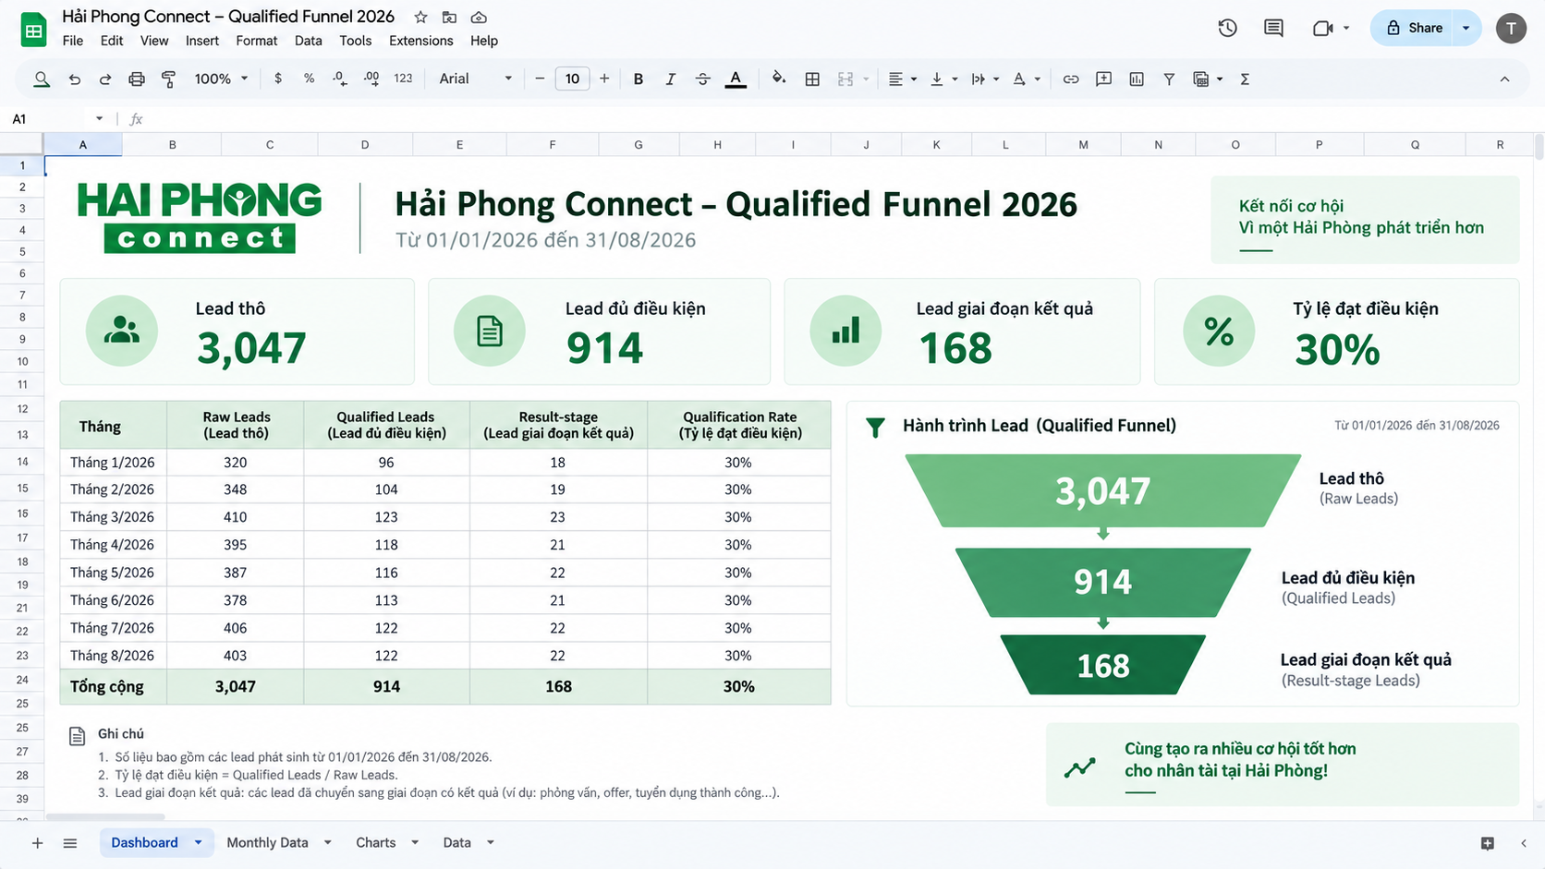Image resolution: width=1545 pixels, height=869 pixels.
Task: Undo the last action
Action: tap(75, 79)
